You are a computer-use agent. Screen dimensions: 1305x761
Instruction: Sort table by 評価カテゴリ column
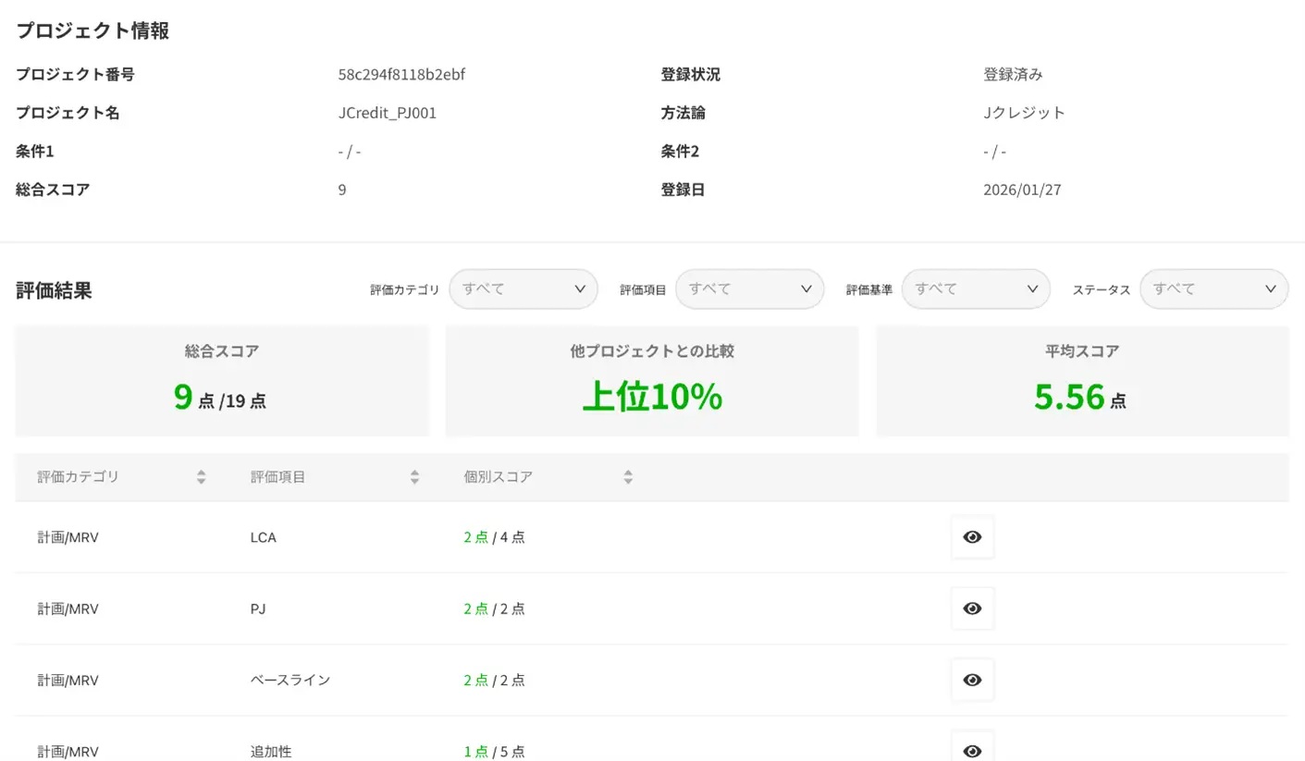tap(200, 476)
